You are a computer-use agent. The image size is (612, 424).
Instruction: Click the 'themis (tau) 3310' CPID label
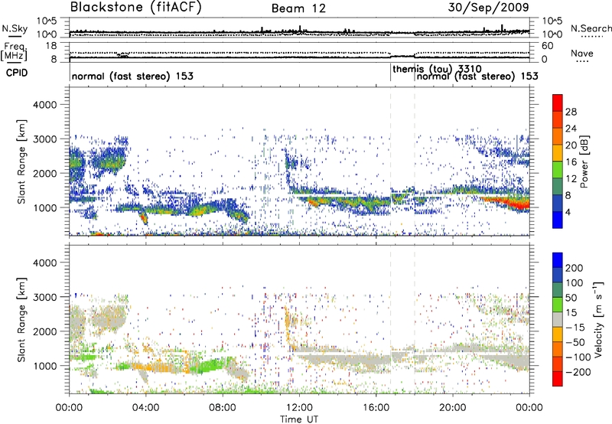(437, 69)
